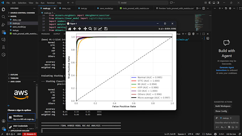Open the new terminal dropdown arrow in the panel

tap(186, 34)
